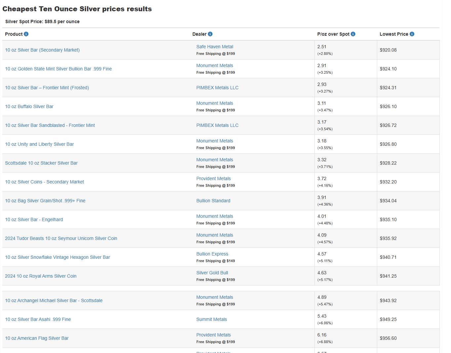Visit Monument Metals for Archangel Michael bar
Image resolution: width=451 pixels, height=353 pixels.
coord(215,297)
